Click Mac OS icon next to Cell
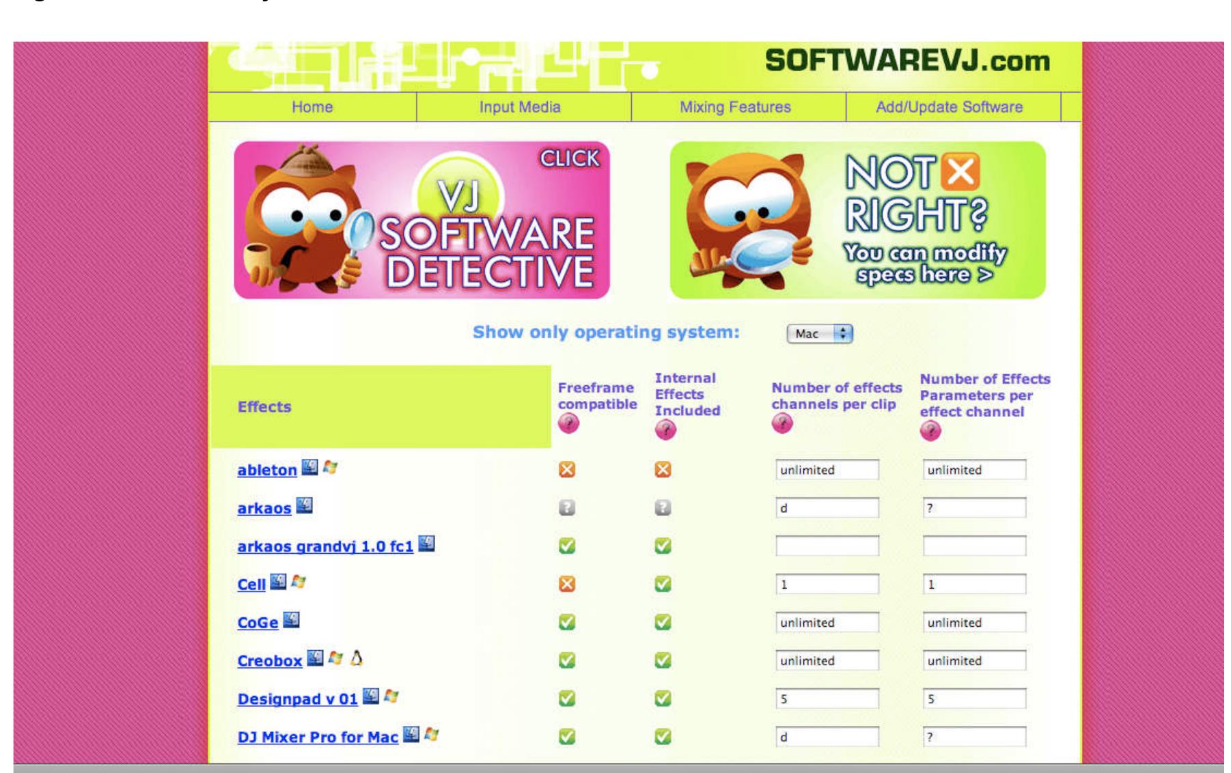 click(x=278, y=582)
